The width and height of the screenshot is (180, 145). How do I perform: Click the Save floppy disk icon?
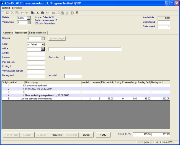pyautogui.click(x=8, y=13)
